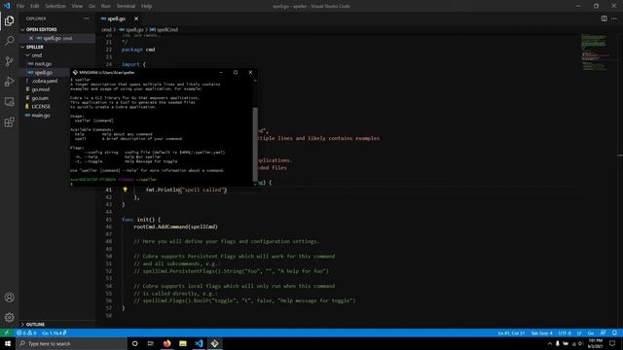This screenshot has width=623, height=350.
Task: Open the Help menu
Action: (x=147, y=6)
